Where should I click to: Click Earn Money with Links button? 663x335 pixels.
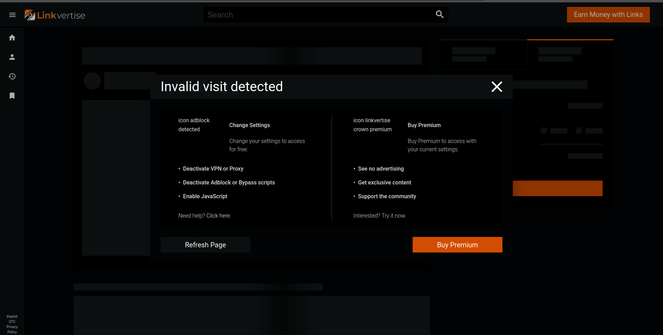pos(608,15)
